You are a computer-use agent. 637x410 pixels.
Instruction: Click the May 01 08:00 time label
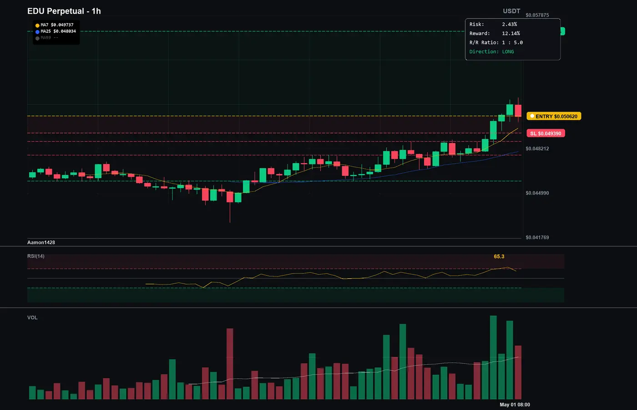pyautogui.click(x=515, y=405)
